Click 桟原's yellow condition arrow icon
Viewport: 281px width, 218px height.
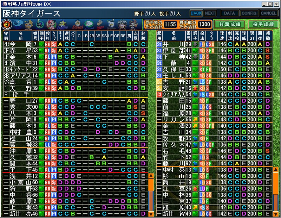[195, 207]
